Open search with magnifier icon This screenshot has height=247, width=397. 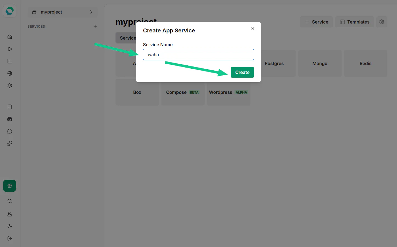pyautogui.click(x=10, y=201)
